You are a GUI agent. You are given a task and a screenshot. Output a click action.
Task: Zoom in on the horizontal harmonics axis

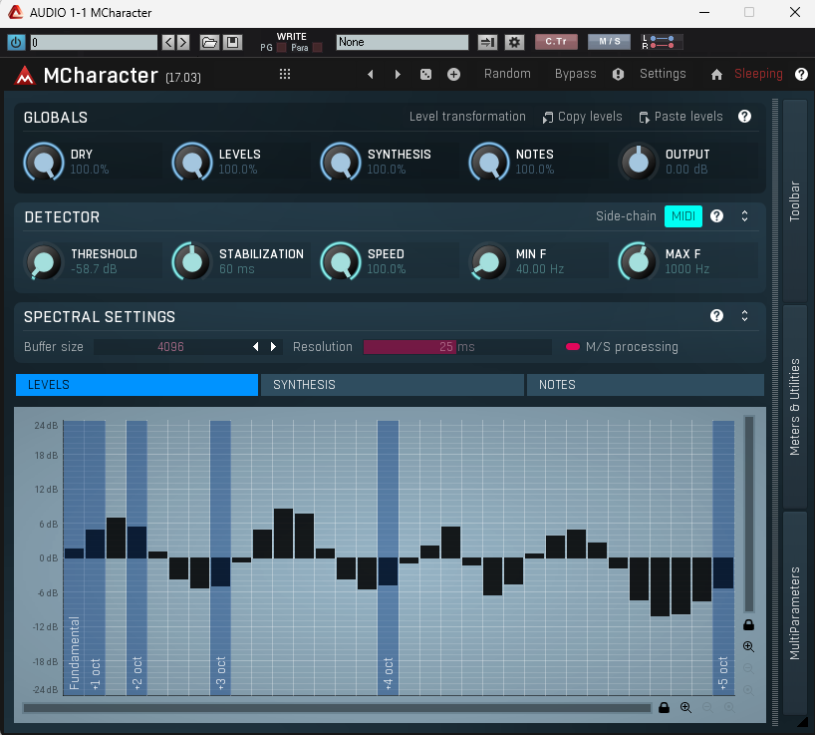click(x=686, y=707)
